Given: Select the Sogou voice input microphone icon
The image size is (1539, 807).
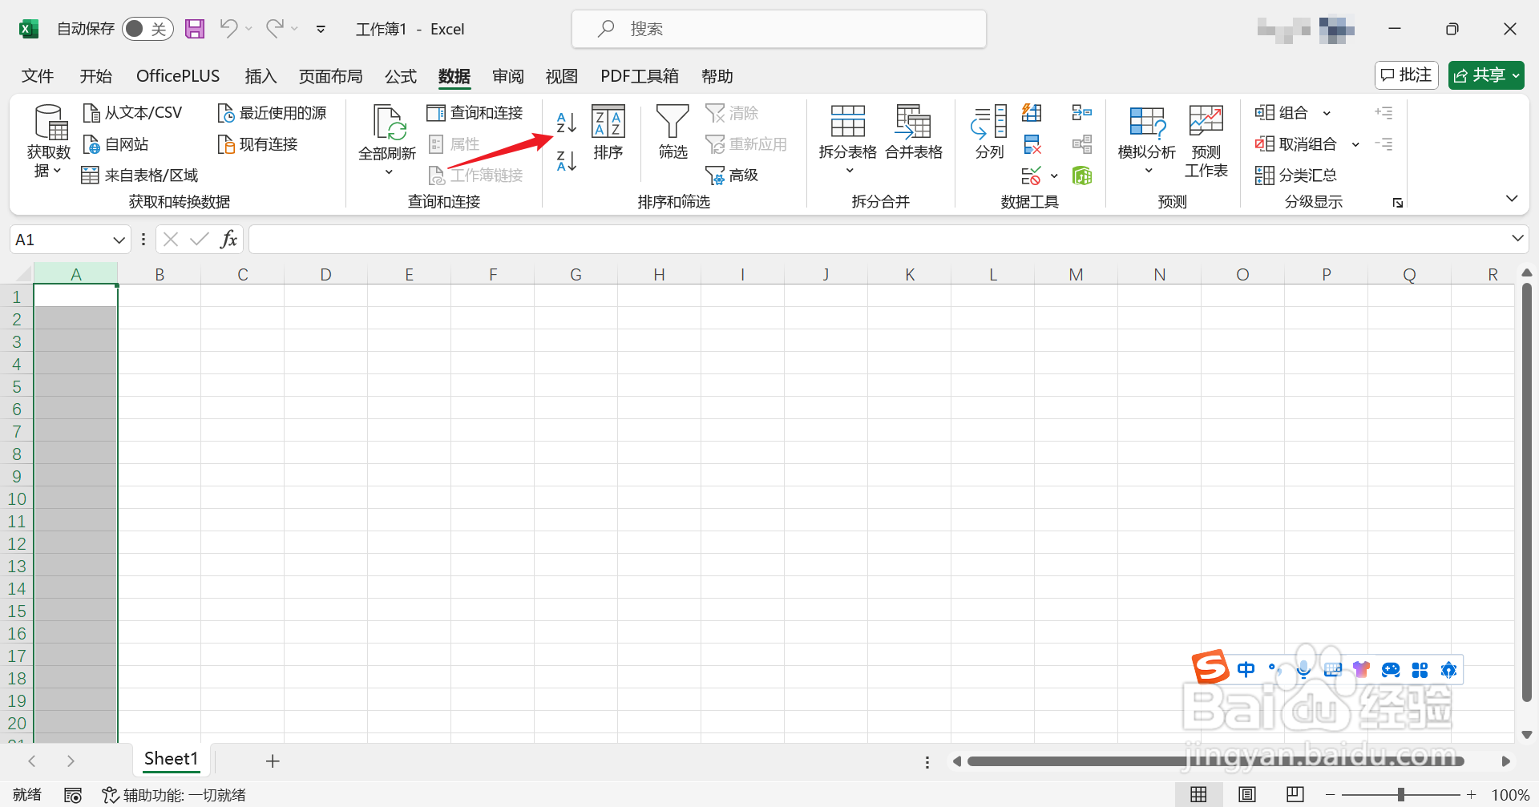Looking at the screenshot, I should [1304, 669].
